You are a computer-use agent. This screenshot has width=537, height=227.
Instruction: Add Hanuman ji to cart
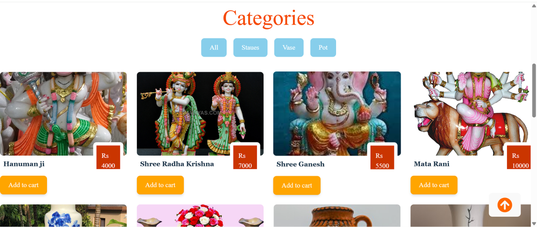[23, 185]
